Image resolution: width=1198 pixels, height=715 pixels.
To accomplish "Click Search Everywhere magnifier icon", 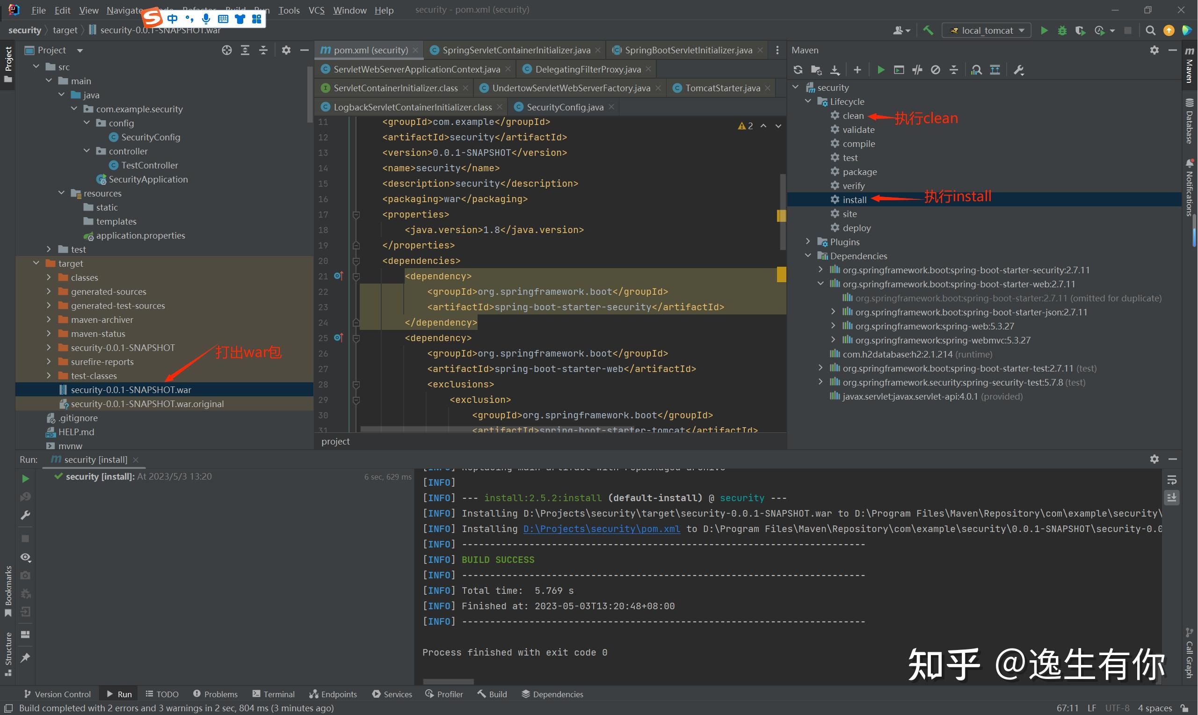I will click(x=1150, y=30).
